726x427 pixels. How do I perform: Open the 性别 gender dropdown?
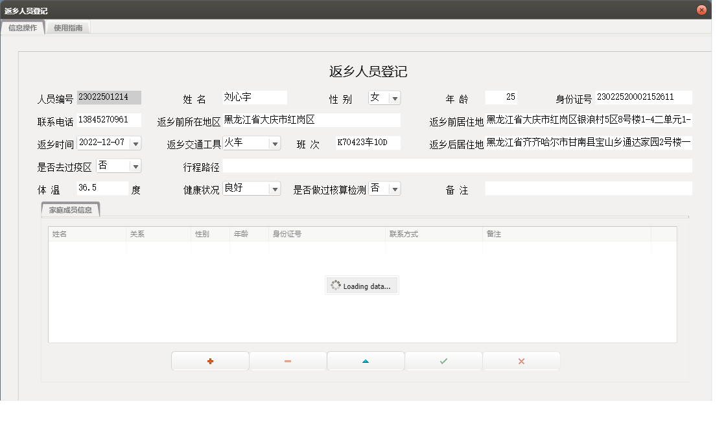click(x=395, y=97)
